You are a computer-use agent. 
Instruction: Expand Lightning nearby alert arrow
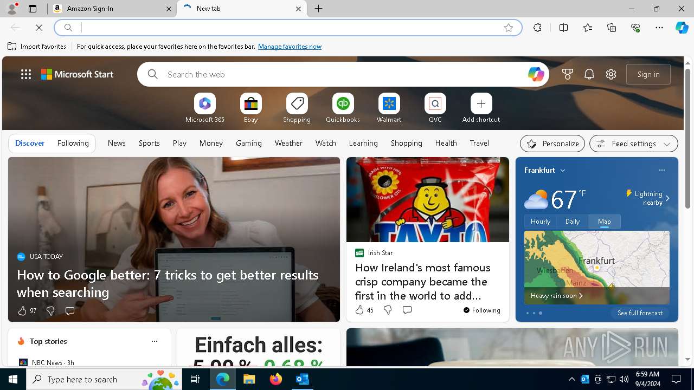click(667, 198)
